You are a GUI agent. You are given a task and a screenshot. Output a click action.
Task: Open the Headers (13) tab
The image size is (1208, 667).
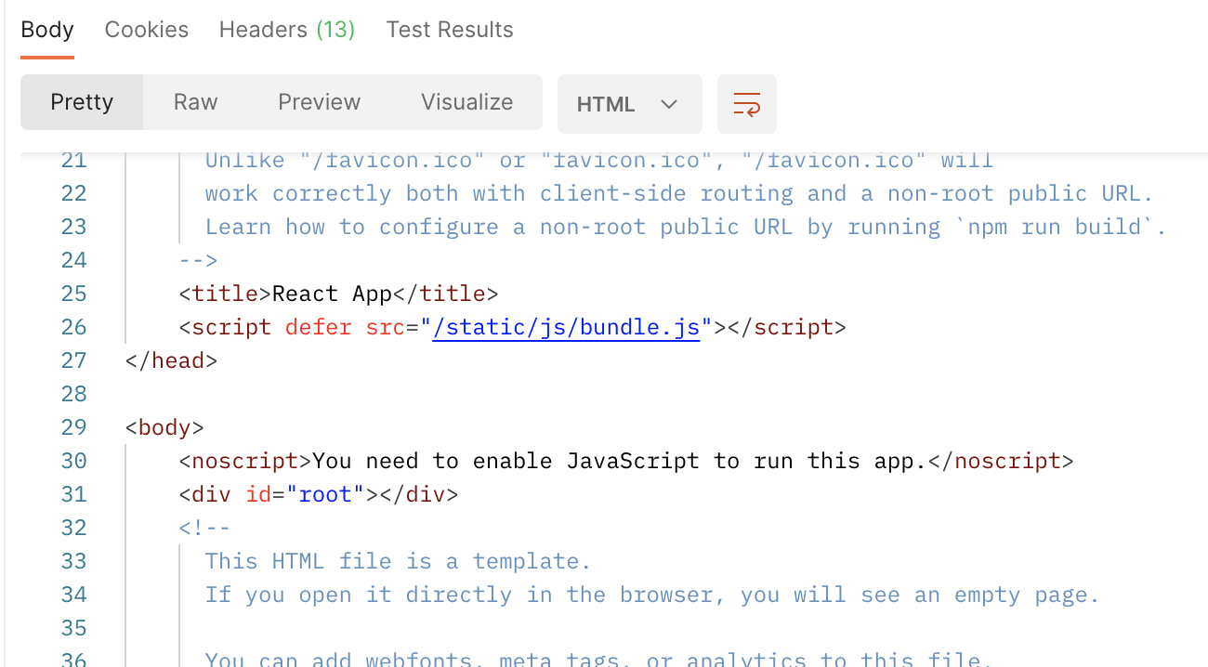(x=287, y=30)
